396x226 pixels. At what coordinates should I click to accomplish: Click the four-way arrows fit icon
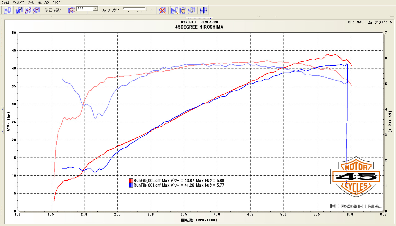coord(204,10)
